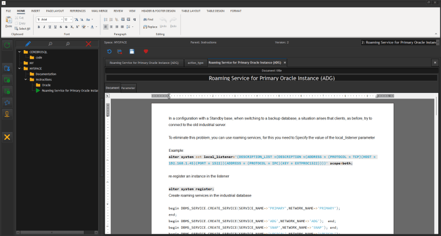
Task: Click the blue pencil edit icon above tree
Action: point(28,44)
